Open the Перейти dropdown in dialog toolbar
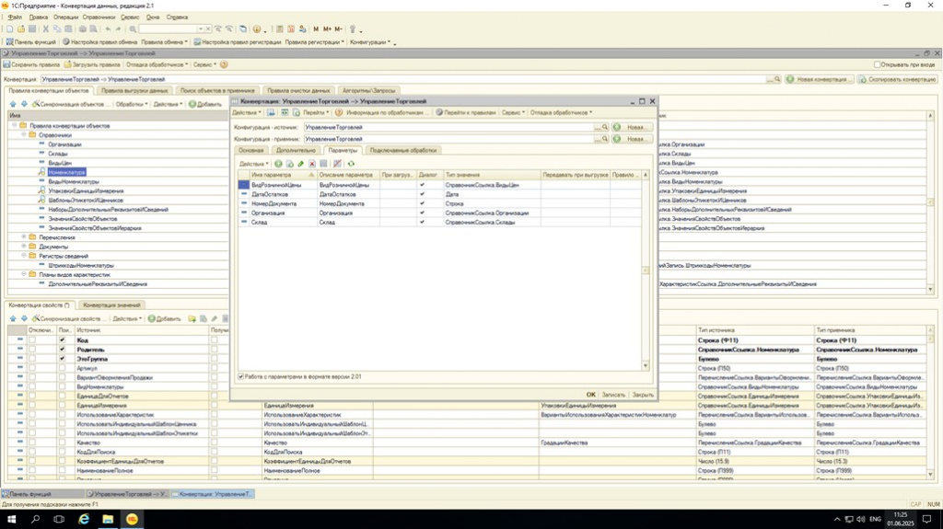This screenshot has height=529, width=943. point(316,112)
